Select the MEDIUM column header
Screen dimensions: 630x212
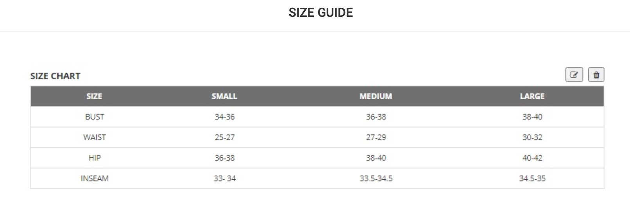(376, 96)
